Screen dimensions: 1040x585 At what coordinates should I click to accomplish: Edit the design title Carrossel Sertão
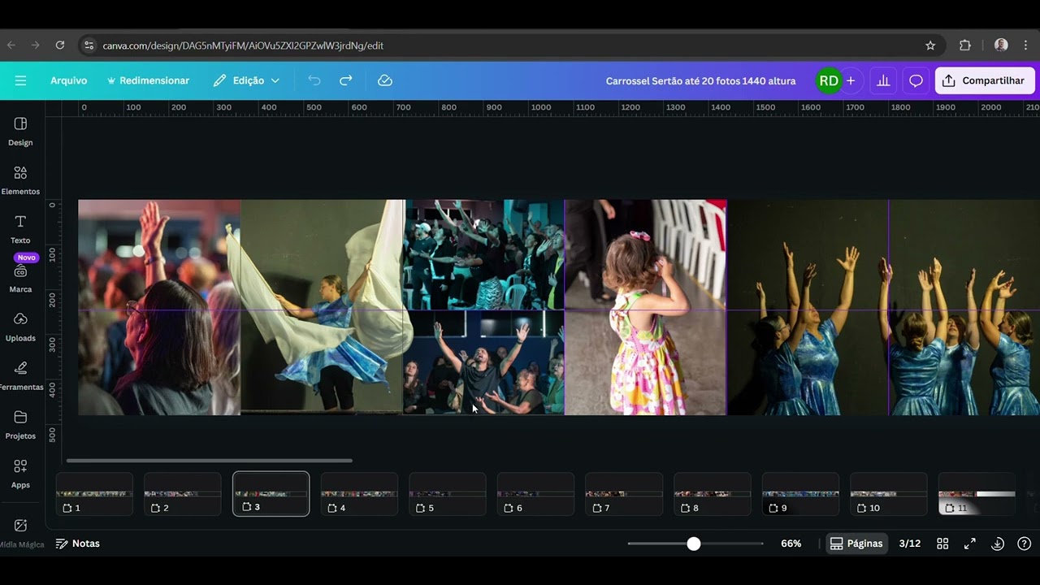click(700, 80)
